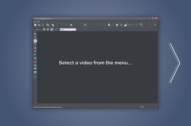Click the large right arrow chevron

[175, 63]
